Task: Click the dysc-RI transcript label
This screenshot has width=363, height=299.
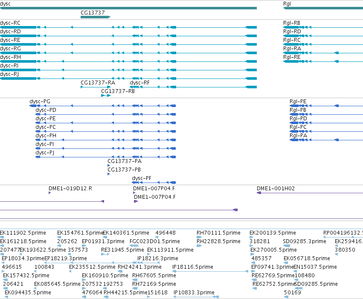Action: tap(9, 66)
